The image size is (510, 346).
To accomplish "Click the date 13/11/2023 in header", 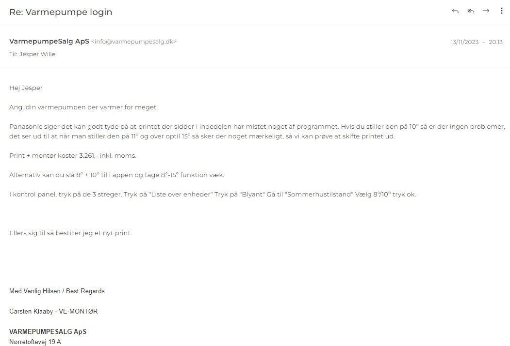I will coord(464,42).
